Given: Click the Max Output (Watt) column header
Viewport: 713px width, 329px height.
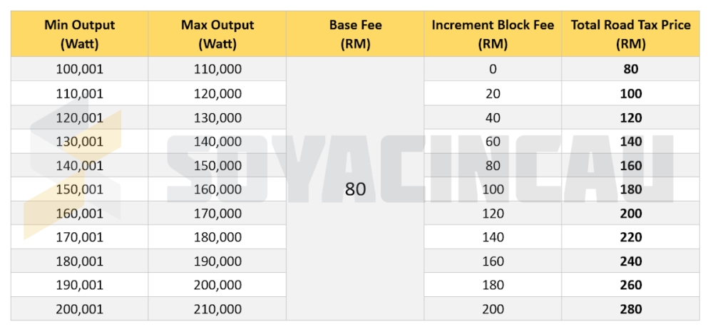Looking at the screenshot, I should point(217,34).
